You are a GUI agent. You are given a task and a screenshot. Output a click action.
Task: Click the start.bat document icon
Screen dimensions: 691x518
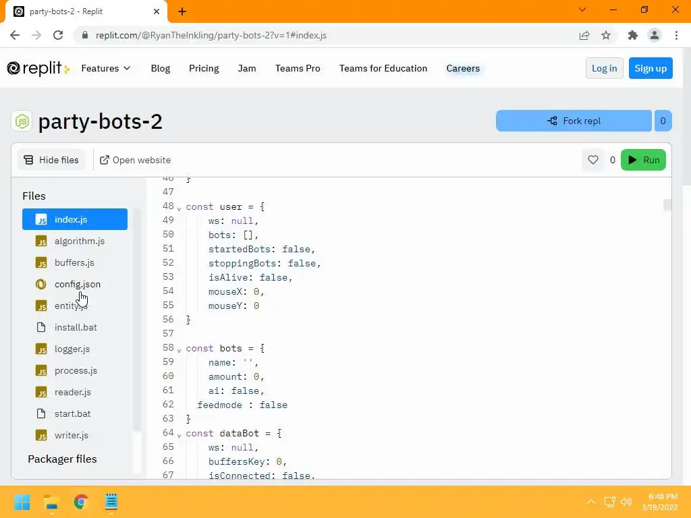[x=41, y=413]
